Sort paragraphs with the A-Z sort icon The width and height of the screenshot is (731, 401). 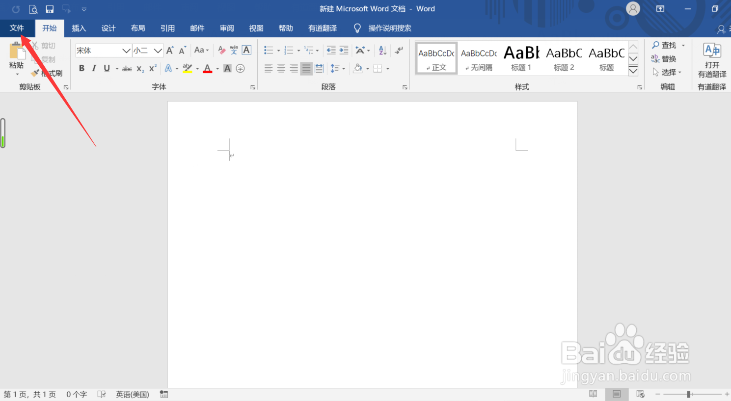pos(383,50)
